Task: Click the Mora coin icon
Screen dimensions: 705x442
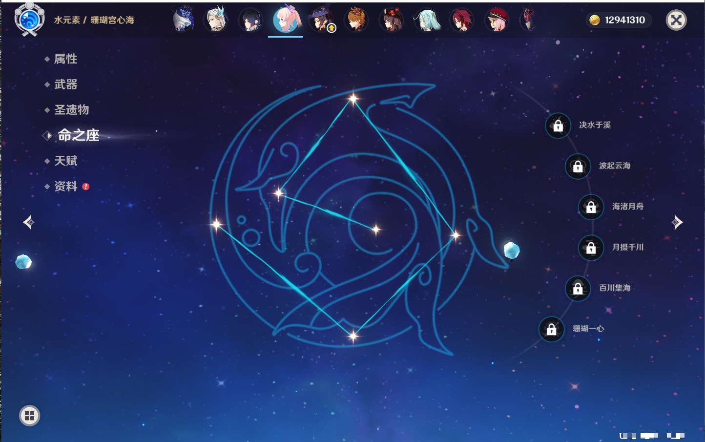Action: pyautogui.click(x=594, y=20)
